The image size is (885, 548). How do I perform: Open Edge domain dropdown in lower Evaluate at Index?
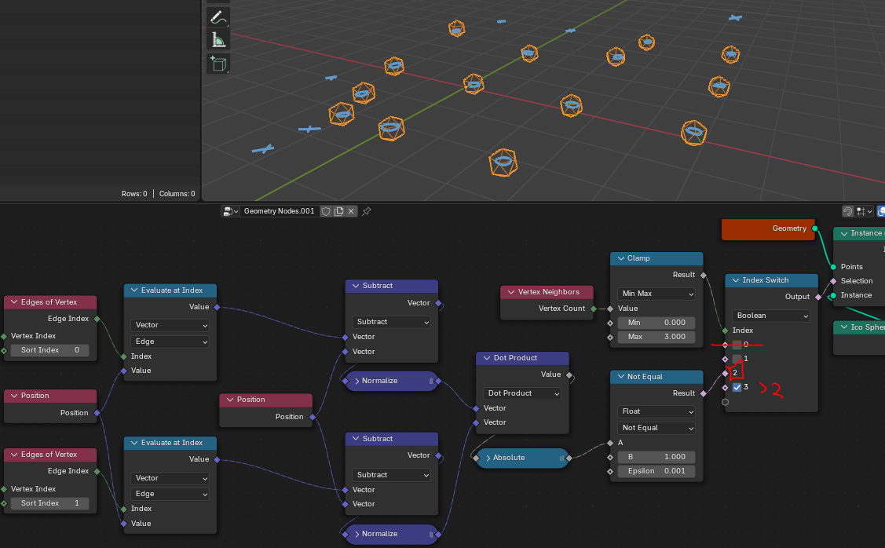tap(170, 494)
